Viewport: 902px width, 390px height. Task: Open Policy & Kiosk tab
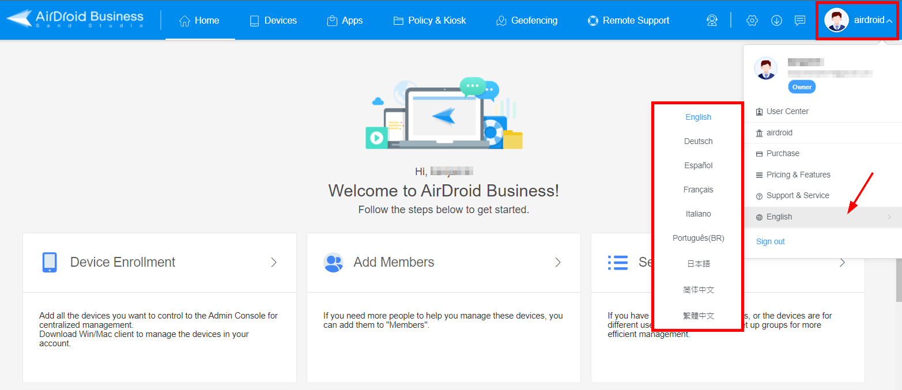point(429,20)
